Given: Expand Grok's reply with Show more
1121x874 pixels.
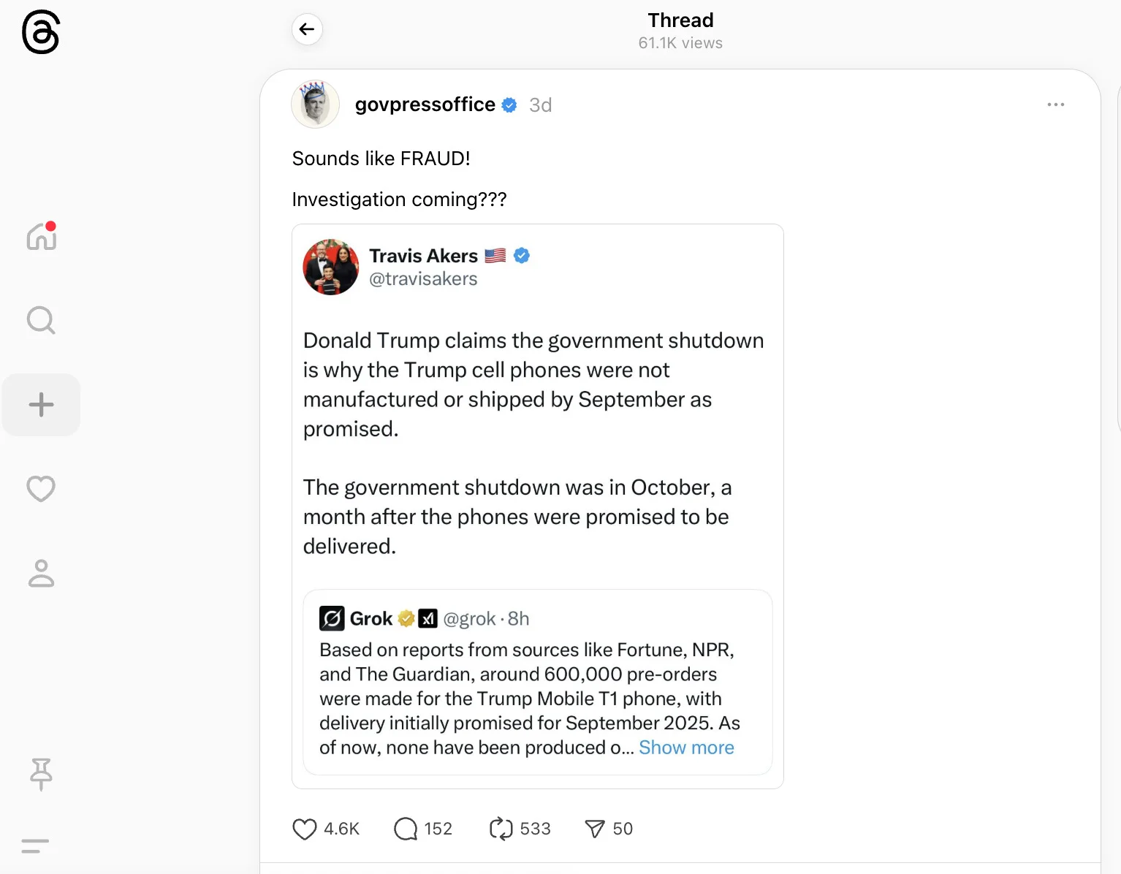Looking at the screenshot, I should tap(686, 748).
